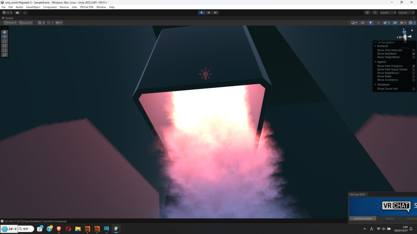Collapse the Obstacles section
Screen dimensions: 417x234
click(375, 84)
